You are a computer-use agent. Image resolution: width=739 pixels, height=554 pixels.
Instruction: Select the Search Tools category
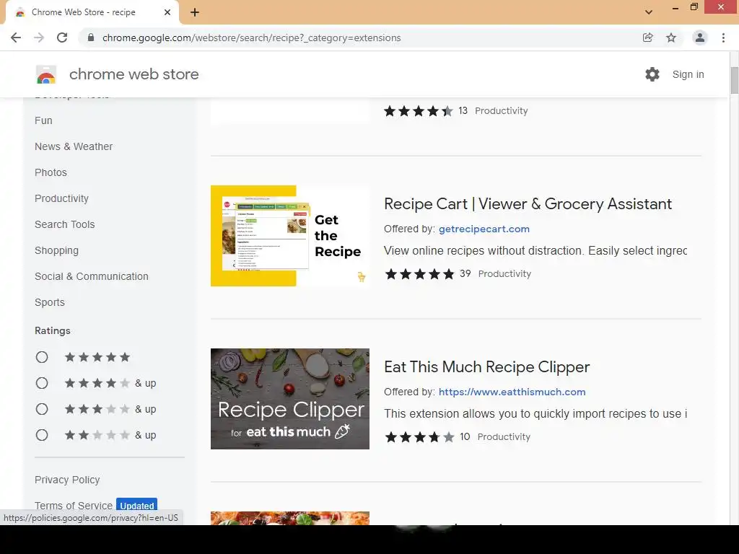(x=64, y=225)
